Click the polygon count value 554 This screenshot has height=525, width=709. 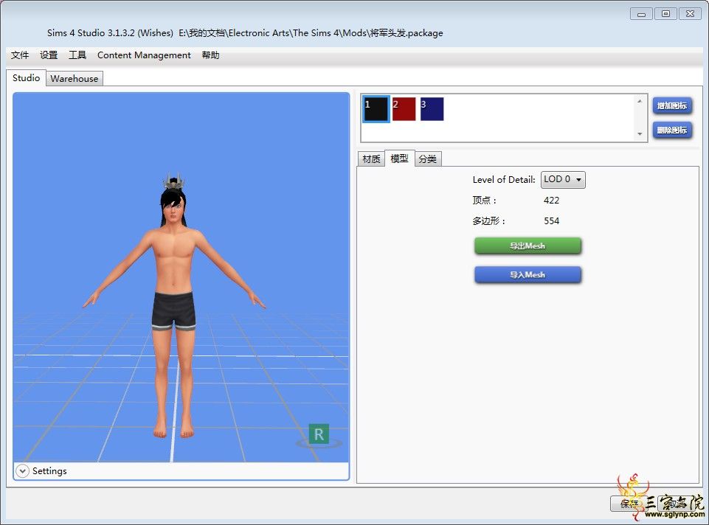pos(551,221)
